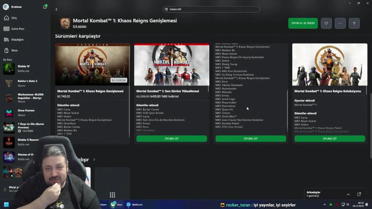Switch to Battle.net on the taskbar

tap(134, 204)
